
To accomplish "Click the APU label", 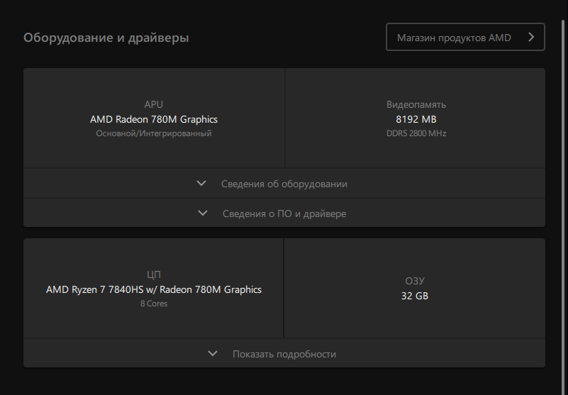I will (x=154, y=104).
